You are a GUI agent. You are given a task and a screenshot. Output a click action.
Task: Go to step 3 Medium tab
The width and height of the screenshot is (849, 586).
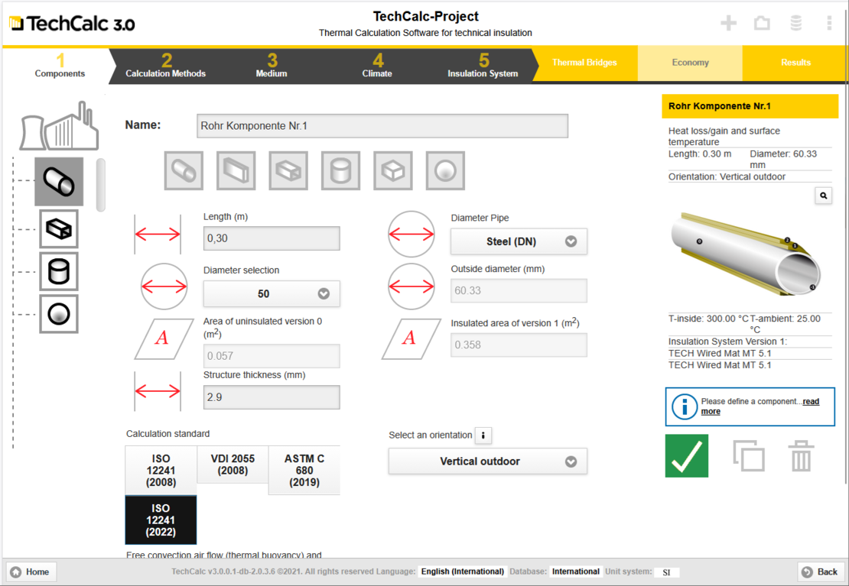tap(272, 66)
